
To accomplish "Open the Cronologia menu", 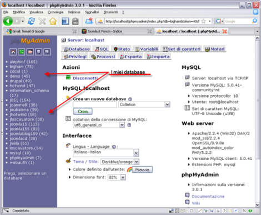I will [56, 12].
